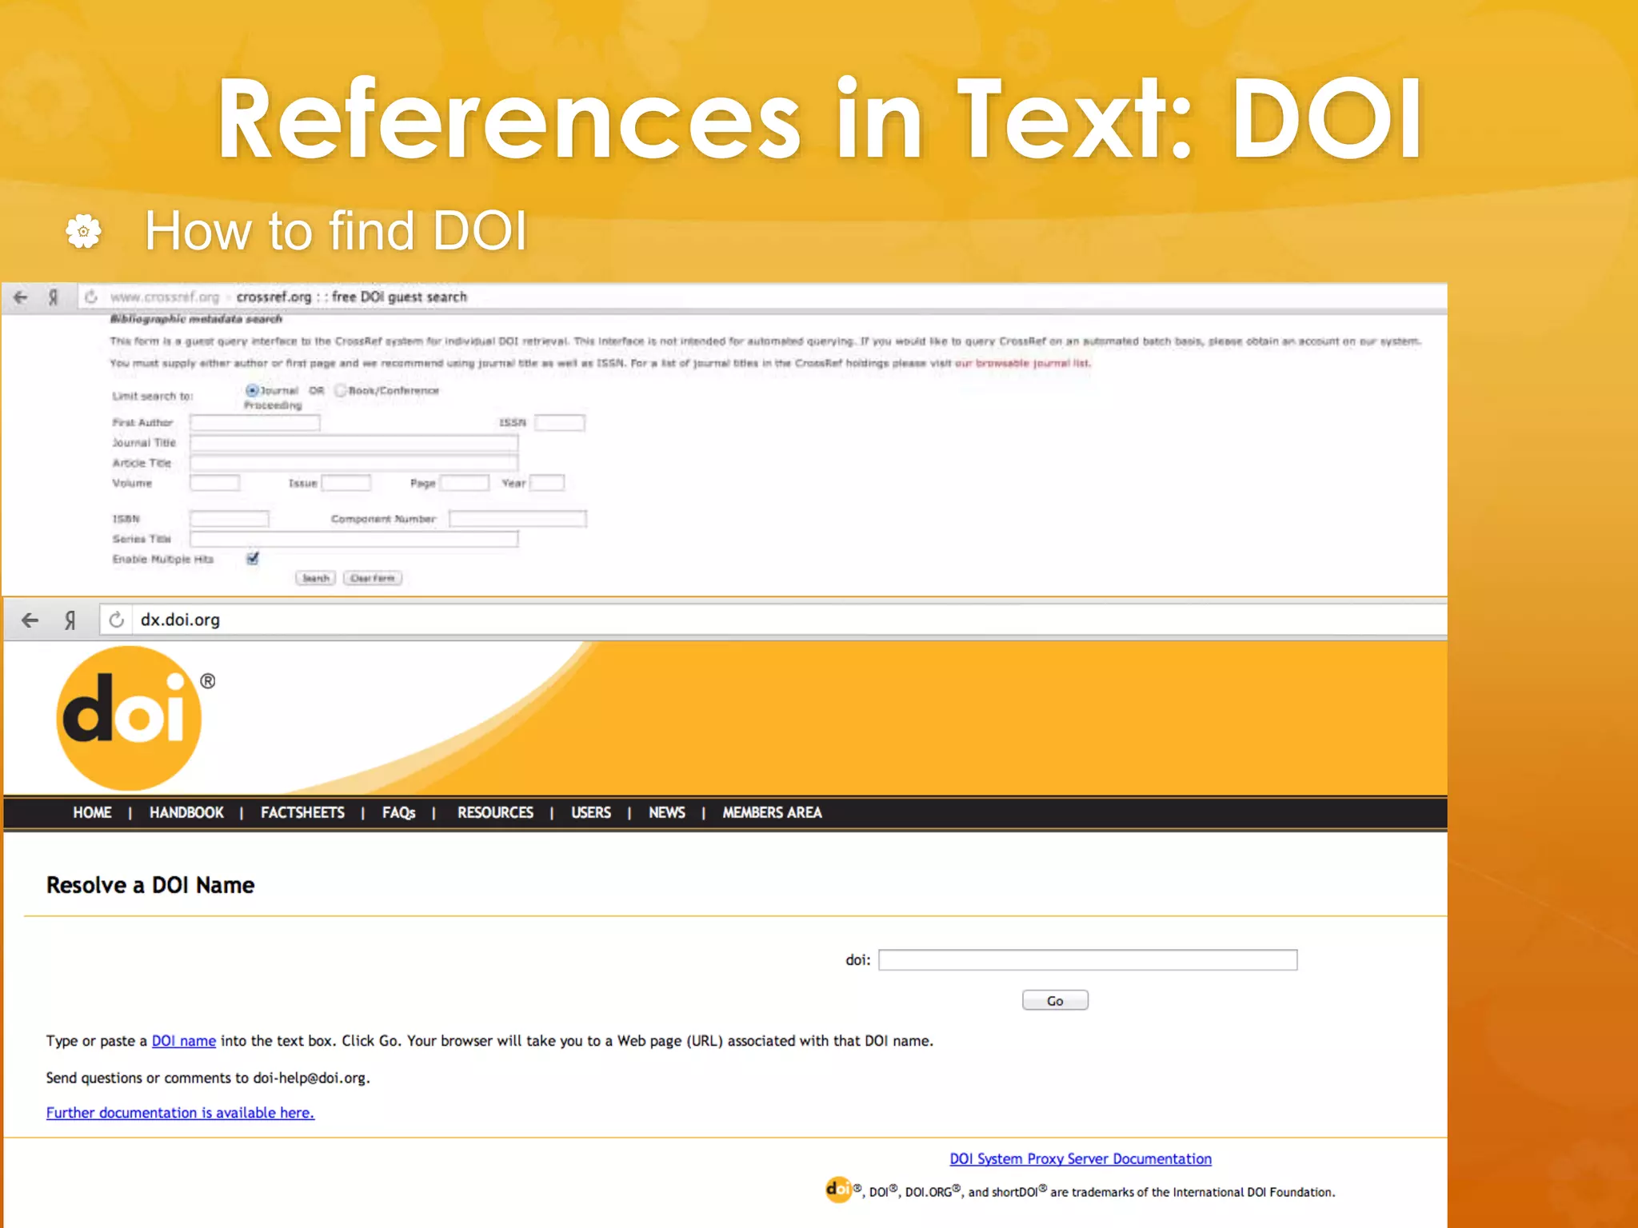Click the Issue input field
This screenshot has width=1638, height=1228.
click(x=346, y=483)
